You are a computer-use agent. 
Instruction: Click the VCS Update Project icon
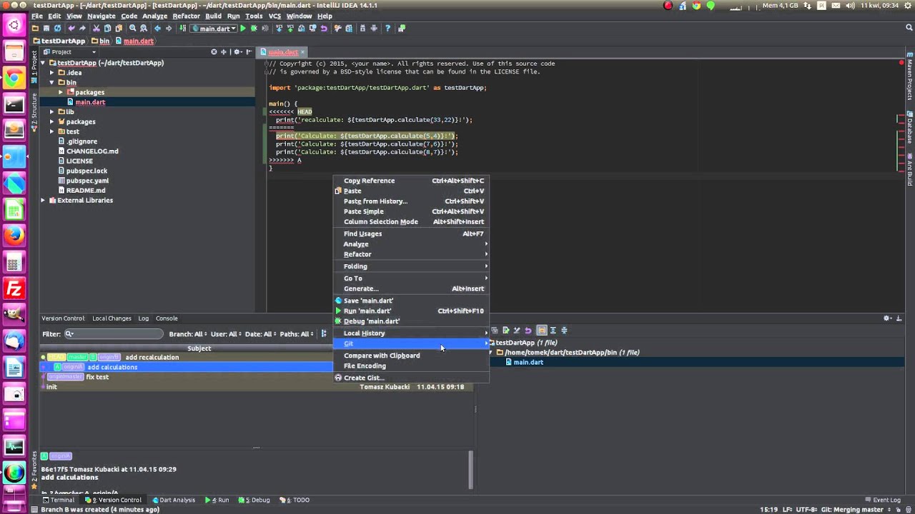[x=280, y=29]
